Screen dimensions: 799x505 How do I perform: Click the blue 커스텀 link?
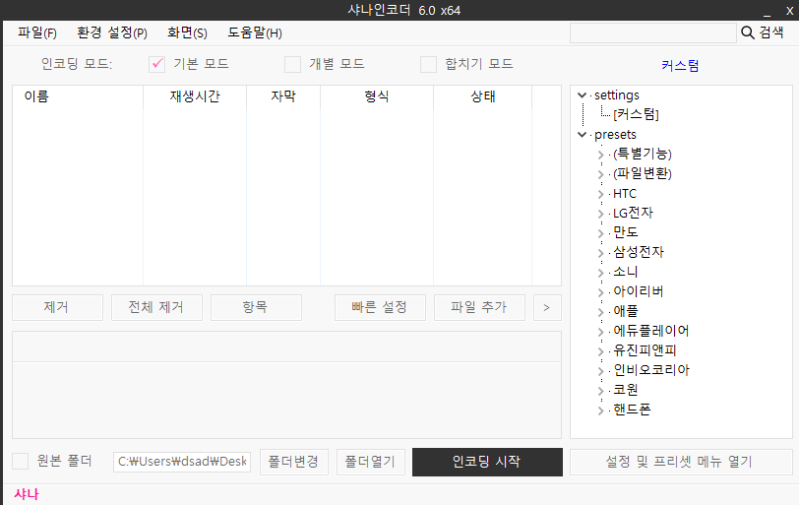click(x=680, y=66)
